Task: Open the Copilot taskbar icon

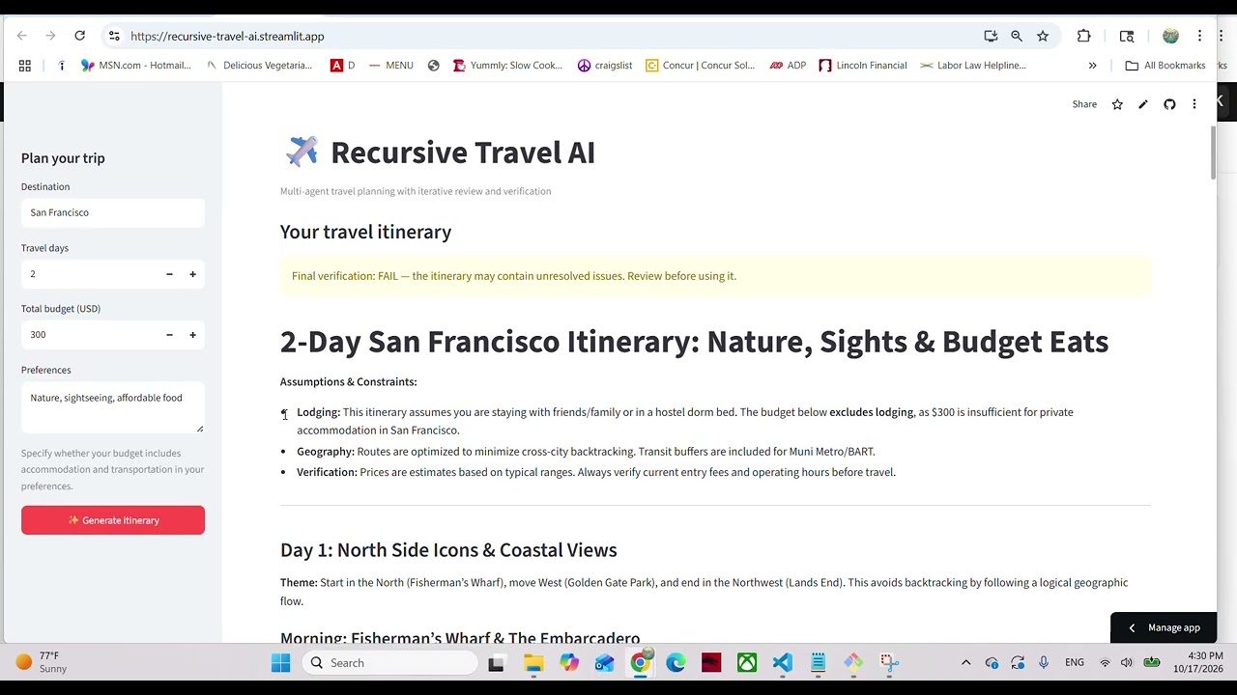Action: [568, 663]
